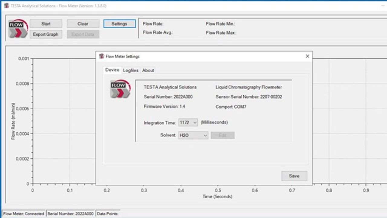The image size is (387, 218).
Task: Switch to the Device tab
Action: point(112,70)
